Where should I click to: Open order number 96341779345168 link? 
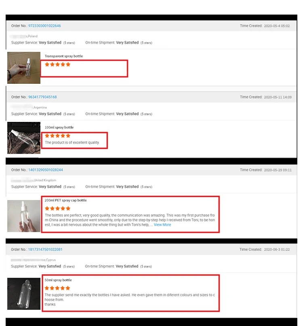[42, 97]
